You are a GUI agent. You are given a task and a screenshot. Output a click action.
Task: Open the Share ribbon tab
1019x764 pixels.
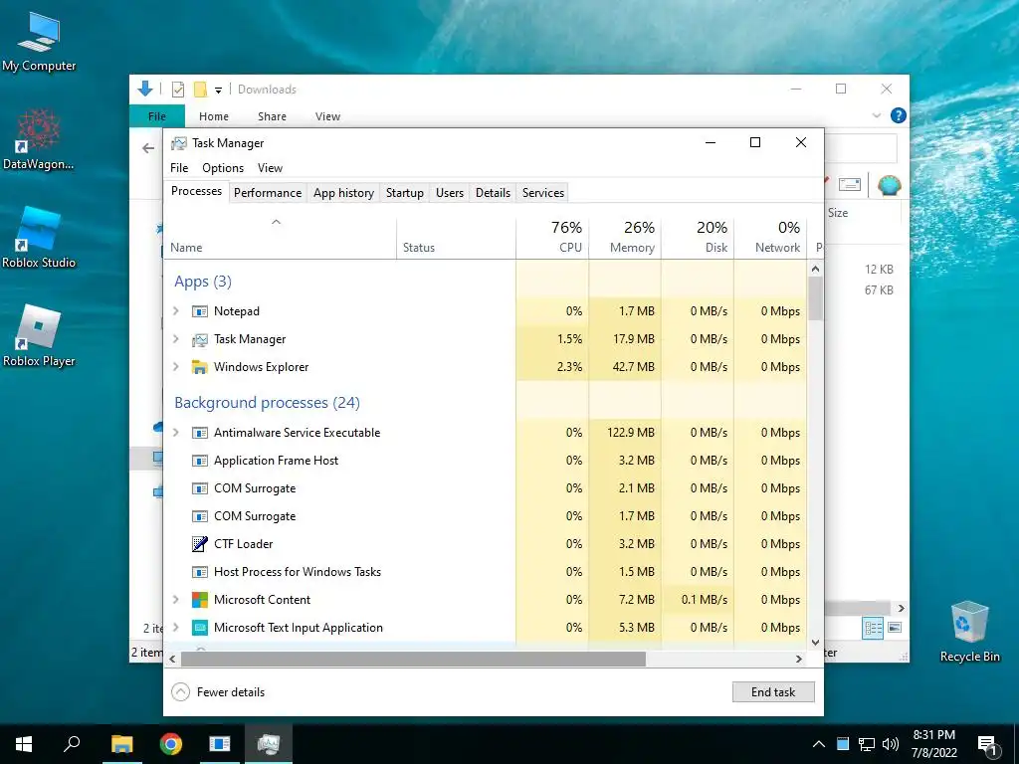click(x=272, y=116)
